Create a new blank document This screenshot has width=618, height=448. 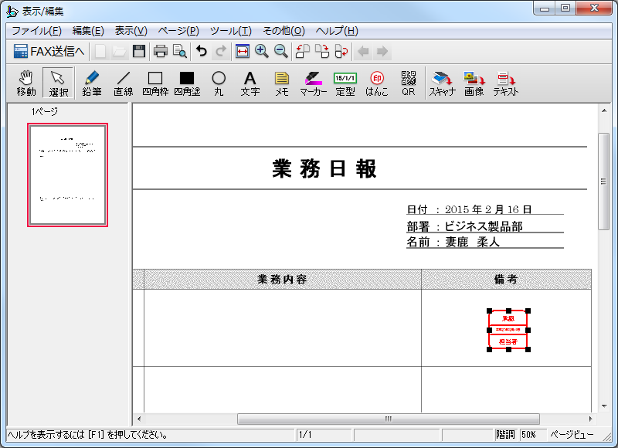point(100,51)
